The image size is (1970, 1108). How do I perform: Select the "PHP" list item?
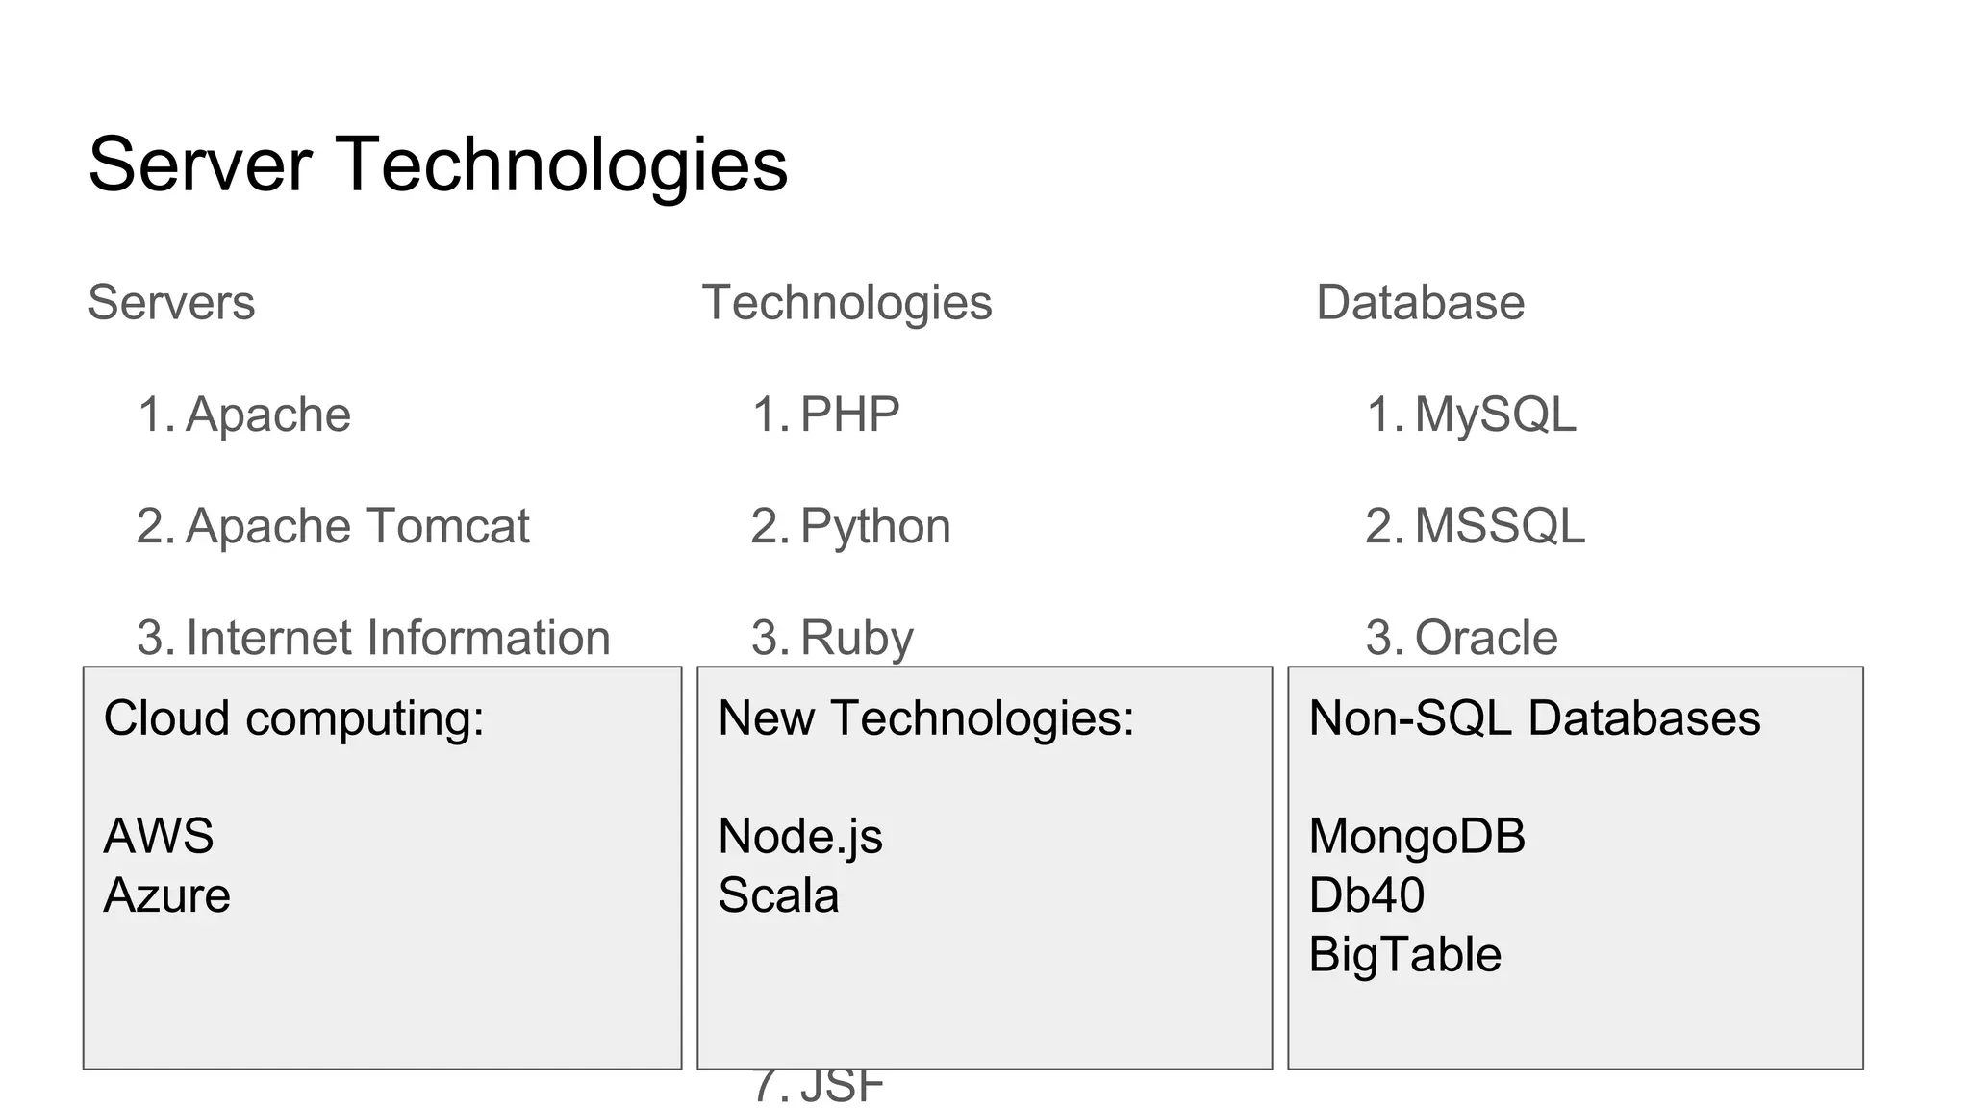tap(849, 415)
